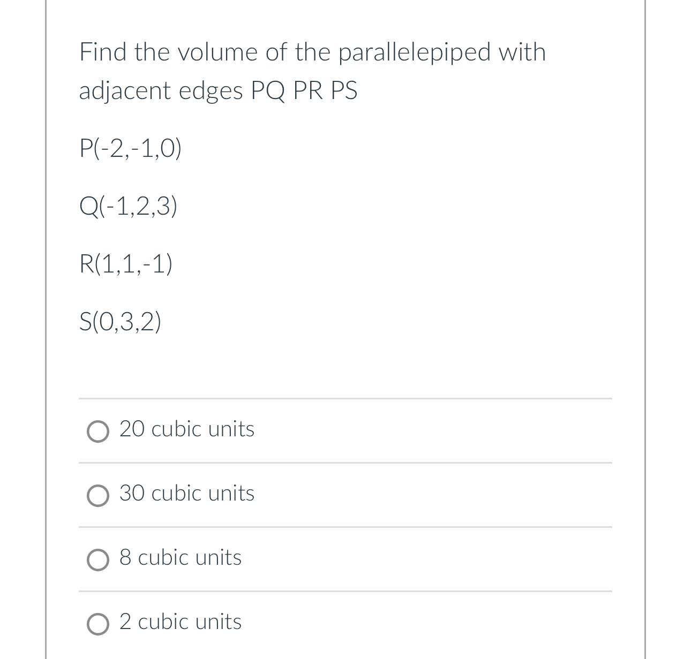The width and height of the screenshot is (691, 659).
Task: Click the coordinate line R(1,1,-1)
Action: coord(125,264)
